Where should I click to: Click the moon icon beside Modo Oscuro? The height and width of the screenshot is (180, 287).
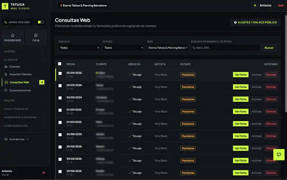(x=6, y=22)
